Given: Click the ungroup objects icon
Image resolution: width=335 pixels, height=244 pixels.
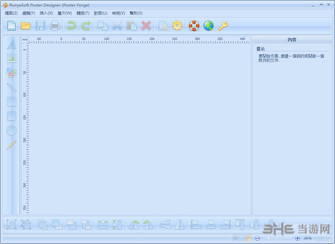Looking at the screenshot, I should point(26,225).
